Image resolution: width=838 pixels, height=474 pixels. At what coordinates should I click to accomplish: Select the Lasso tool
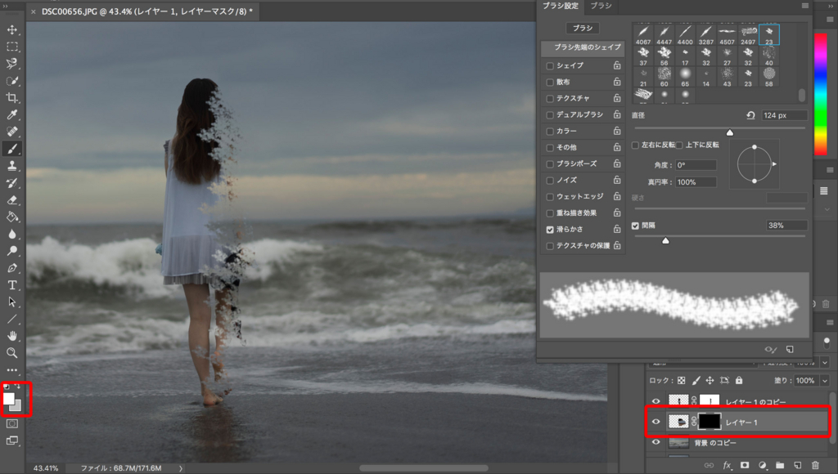[x=11, y=64]
